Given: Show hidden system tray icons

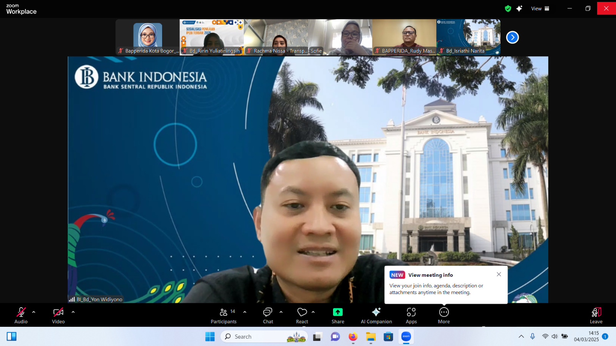Looking at the screenshot, I should pos(521,336).
